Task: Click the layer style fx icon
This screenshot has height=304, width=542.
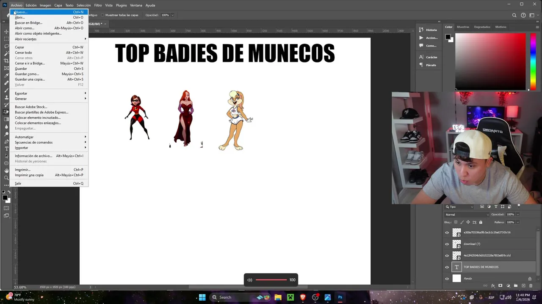Action: [493, 285]
